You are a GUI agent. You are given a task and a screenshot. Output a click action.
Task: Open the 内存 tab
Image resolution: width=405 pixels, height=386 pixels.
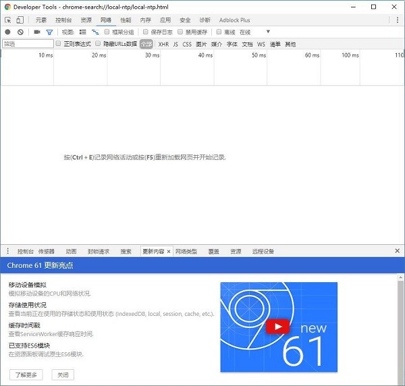coord(145,20)
